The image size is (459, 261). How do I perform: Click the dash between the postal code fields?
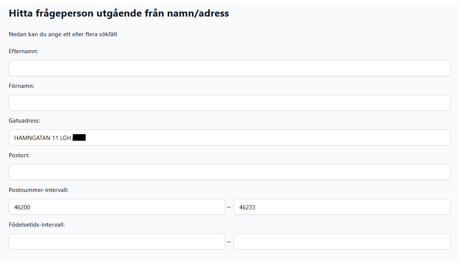[x=229, y=207]
